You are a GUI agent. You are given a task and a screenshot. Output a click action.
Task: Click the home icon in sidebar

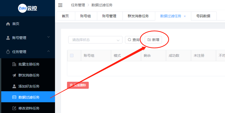(8, 24)
